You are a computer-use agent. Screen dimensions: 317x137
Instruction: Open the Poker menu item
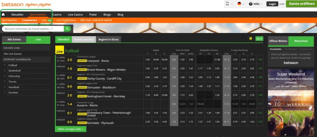click(93, 14)
